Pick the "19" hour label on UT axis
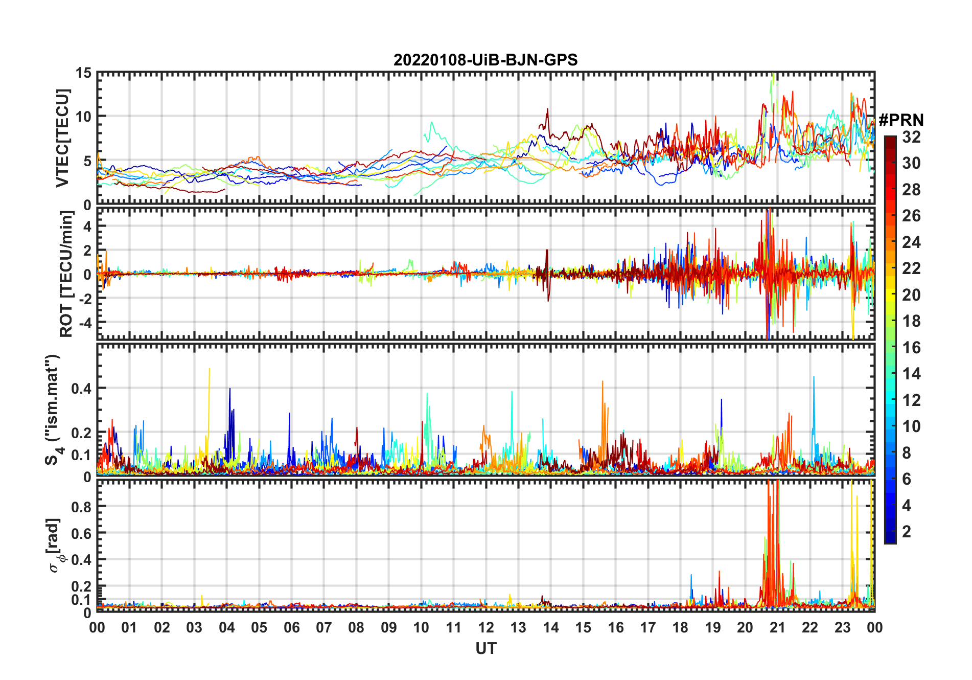The width and height of the screenshot is (972, 680). (713, 627)
